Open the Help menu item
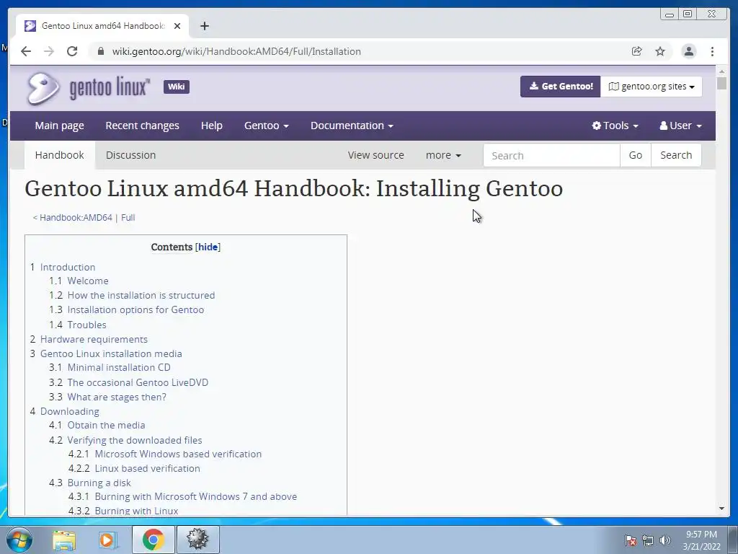Screen dimensions: 738x554 pyautogui.click(x=211, y=126)
